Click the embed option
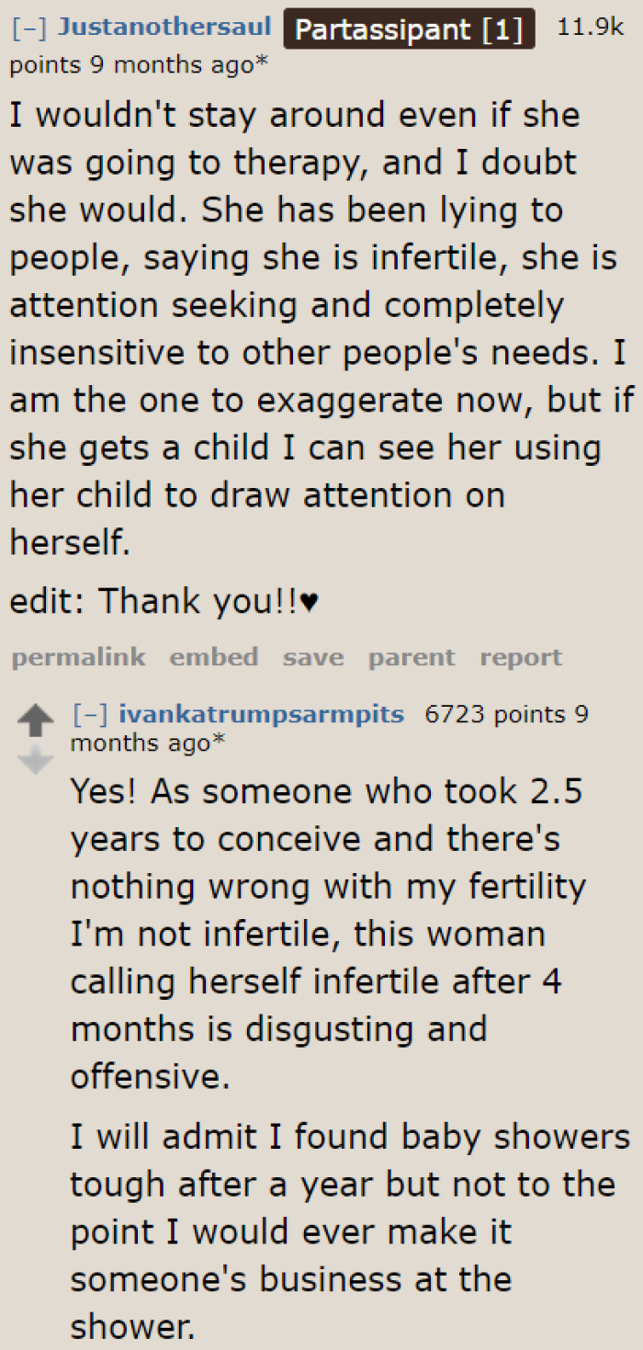 pyautogui.click(x=213, y=657)
